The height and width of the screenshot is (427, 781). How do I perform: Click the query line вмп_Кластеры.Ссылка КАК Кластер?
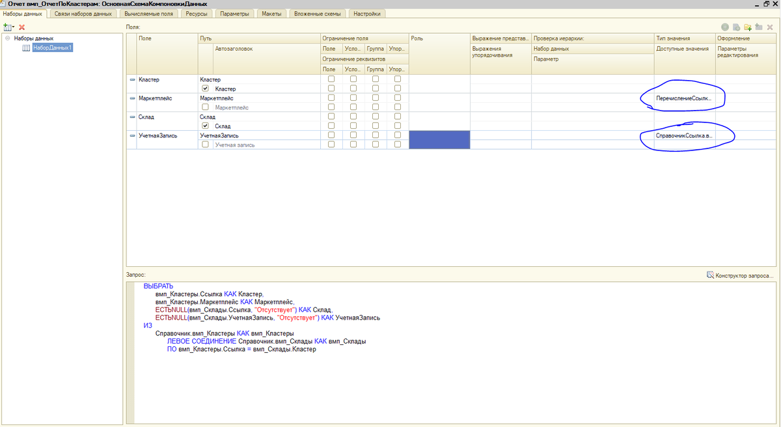(209, 294)
